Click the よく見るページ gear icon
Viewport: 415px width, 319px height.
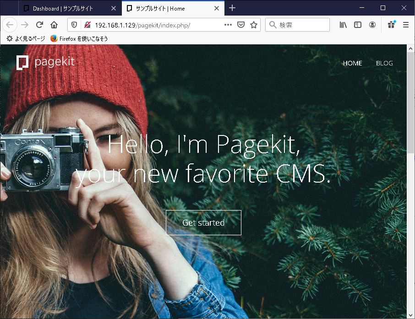coord(9,39)
